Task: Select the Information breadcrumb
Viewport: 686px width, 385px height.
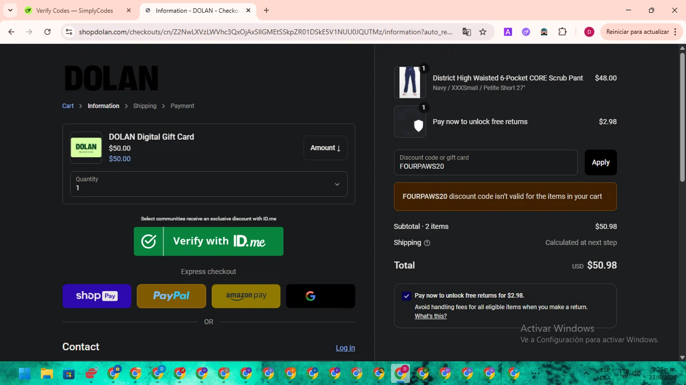Action: click(x=103, y=106)
